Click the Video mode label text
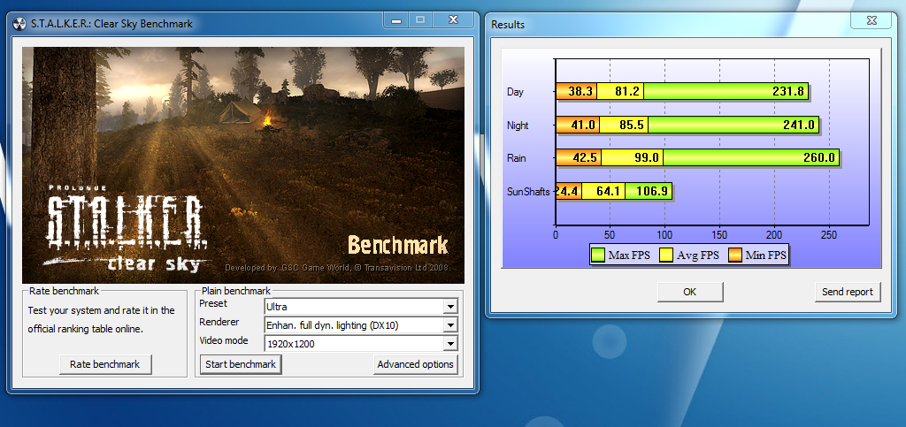The height and width of the screenshot is (427, 906). [224, 340]
